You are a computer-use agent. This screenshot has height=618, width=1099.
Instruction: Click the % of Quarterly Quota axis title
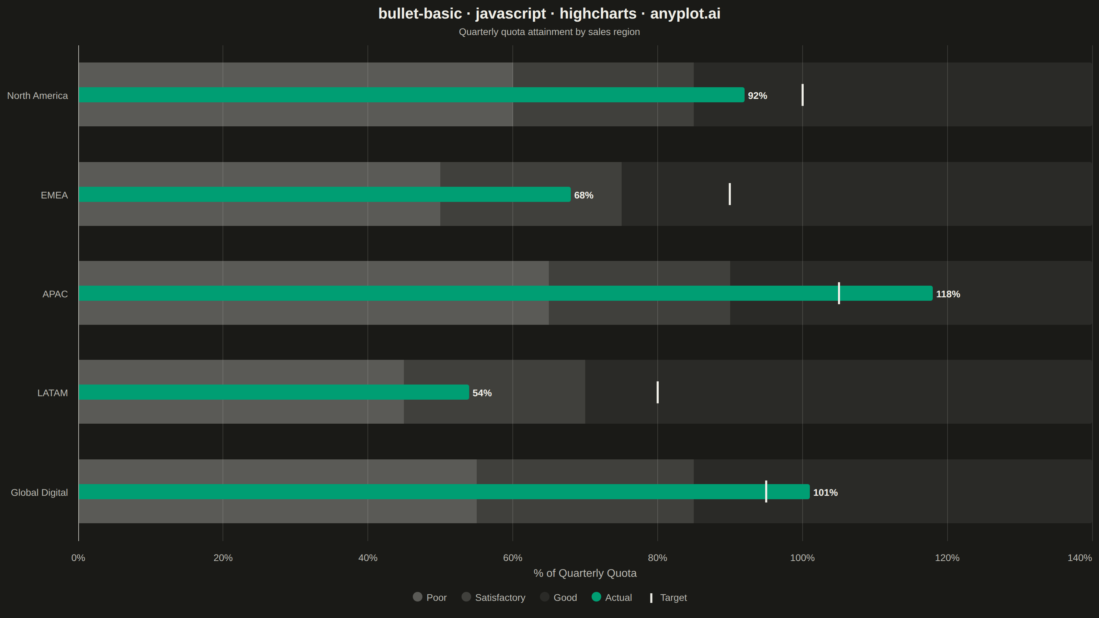click(585, 573)
